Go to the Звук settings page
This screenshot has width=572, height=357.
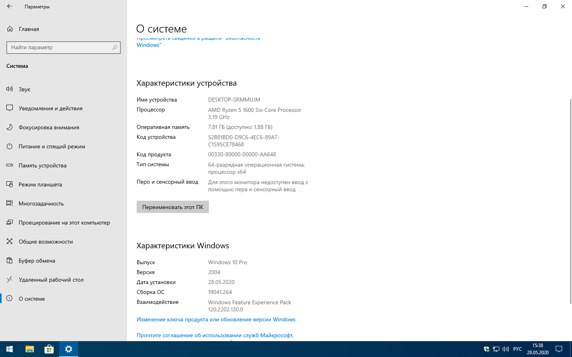point(64,89)
